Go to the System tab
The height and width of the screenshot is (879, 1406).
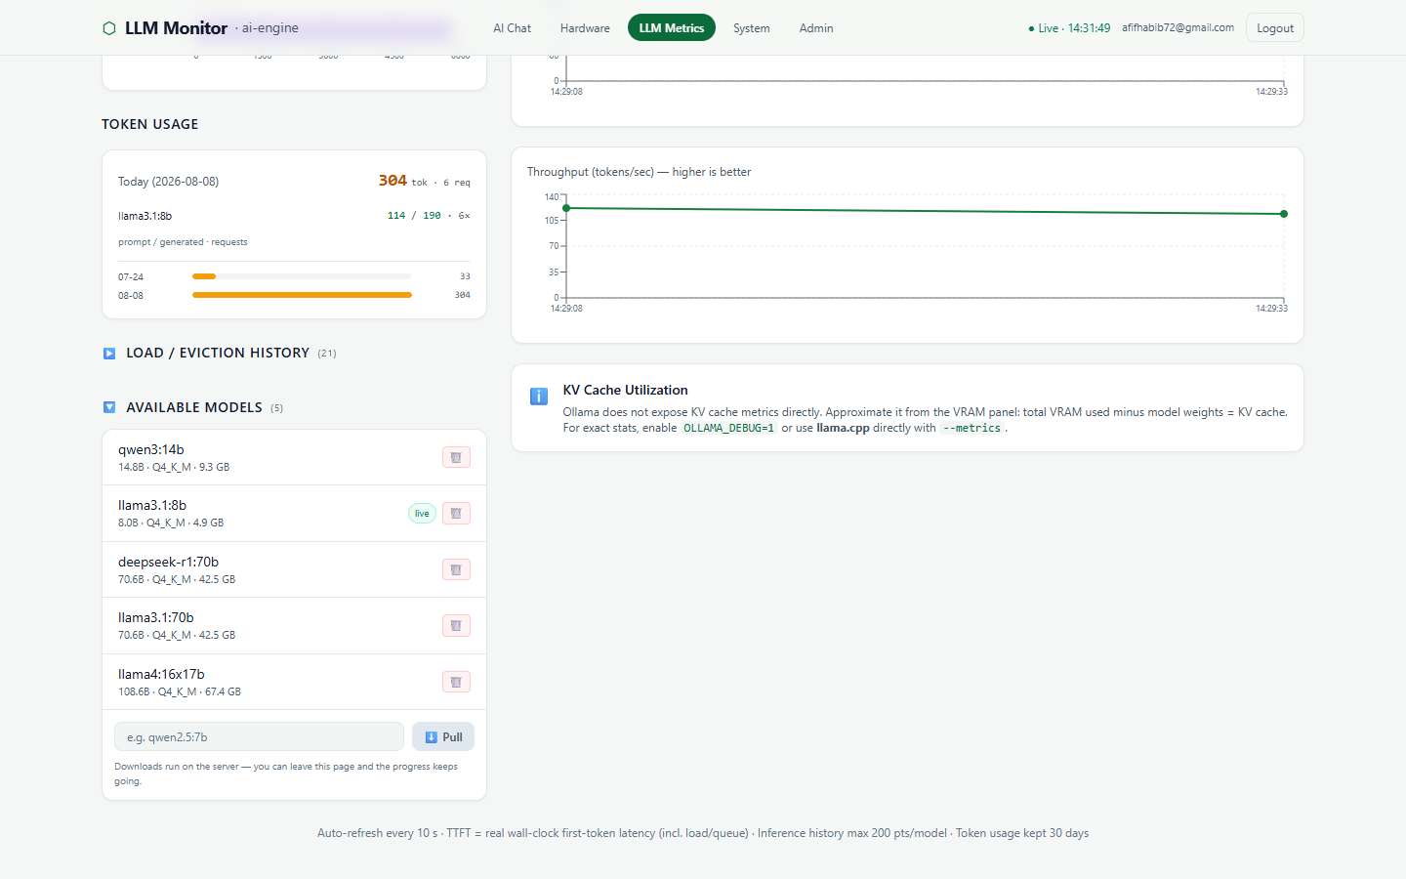[x=752, y=28]
